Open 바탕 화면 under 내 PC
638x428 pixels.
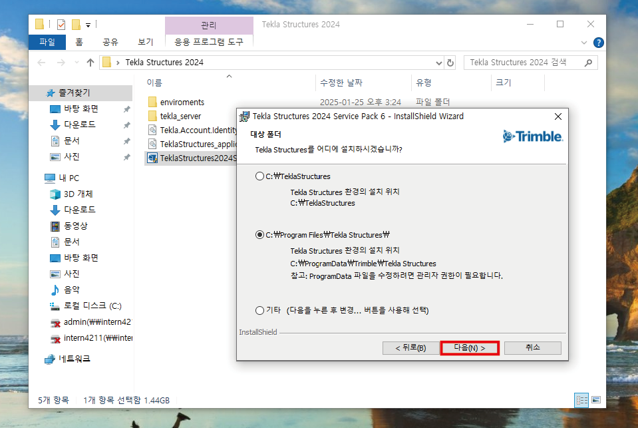pos(81,258)
